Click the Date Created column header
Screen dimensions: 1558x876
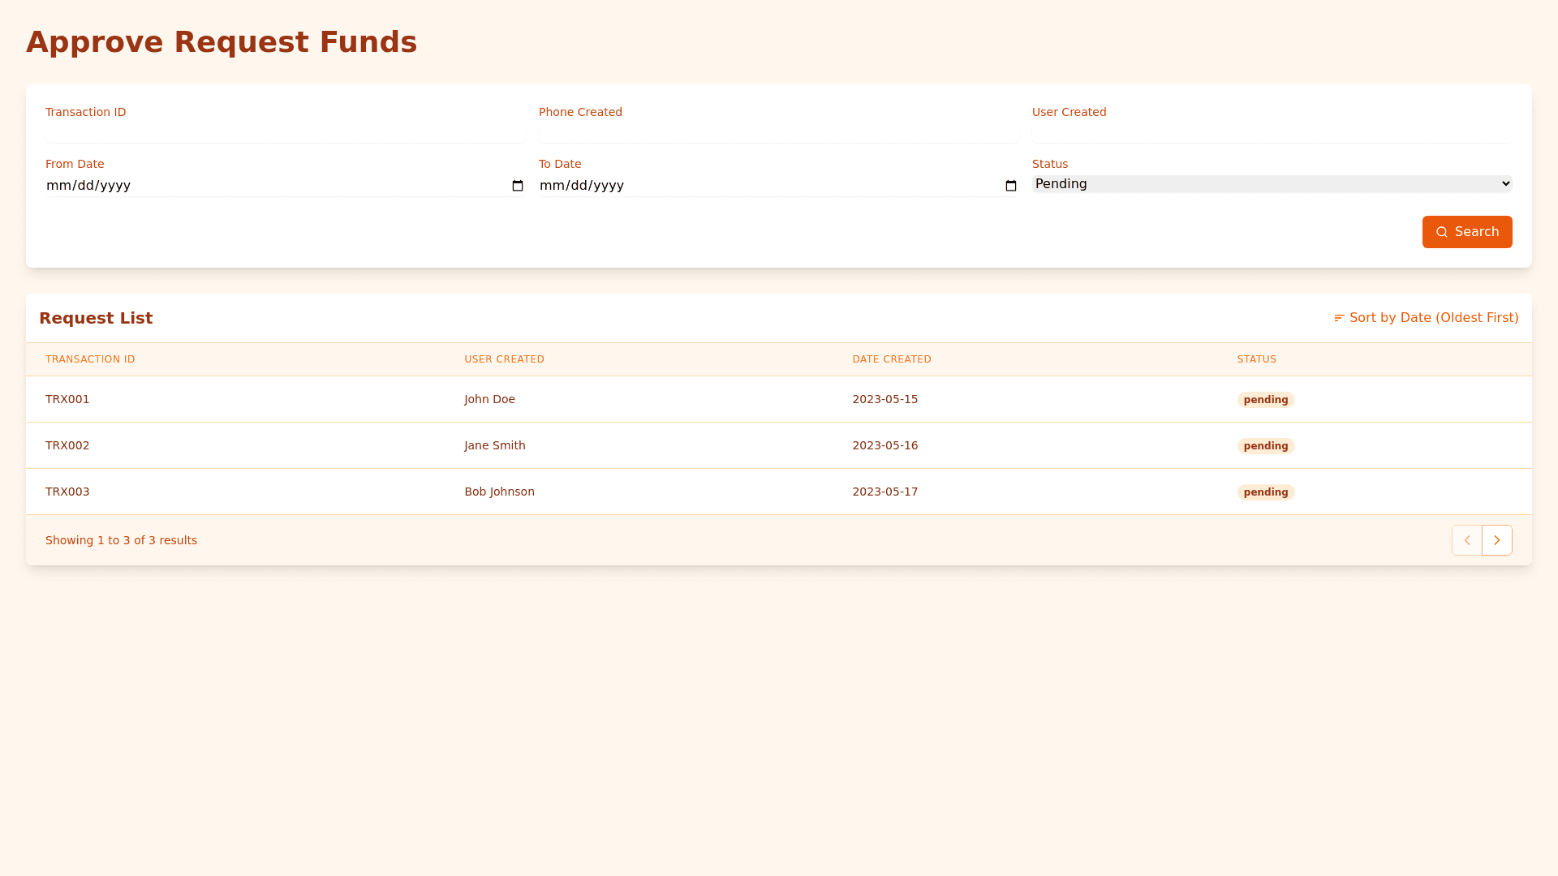(x=891, y=359)
